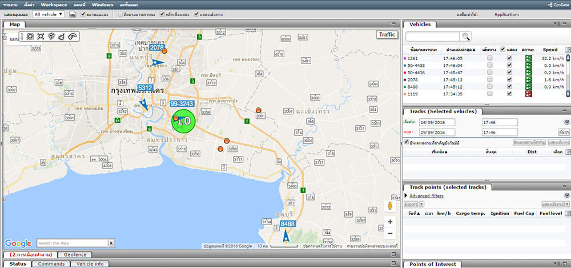Screen dimensions: 571x268
Task: Click the Traffic button on the map
Action: (x=387, y=35)
